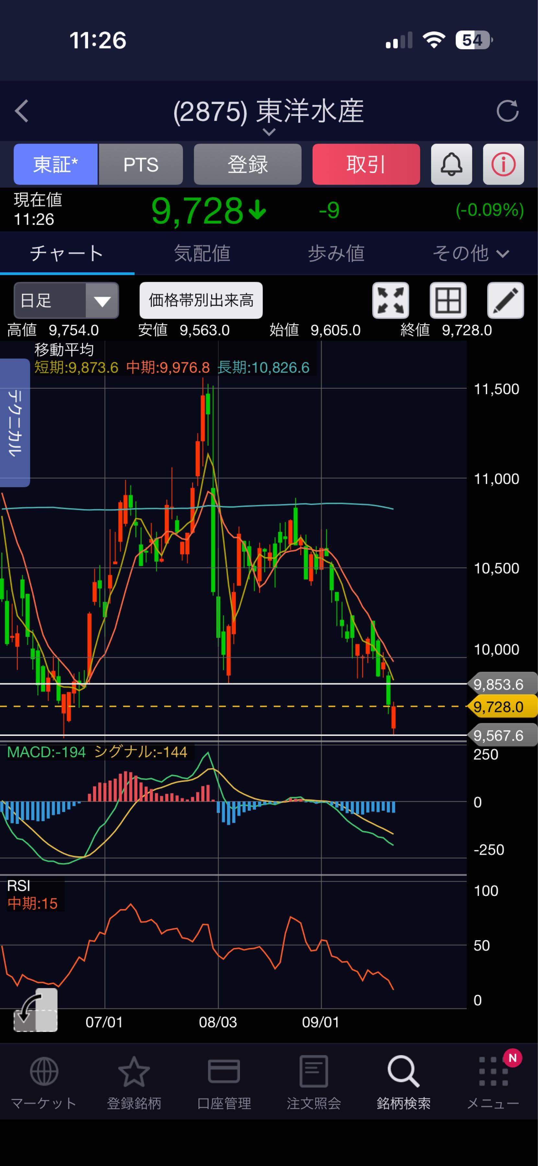Screen dimensions: 538x1166
Task: Toggle 価格帯別出来高 display
Action: (x=201, y=301)
